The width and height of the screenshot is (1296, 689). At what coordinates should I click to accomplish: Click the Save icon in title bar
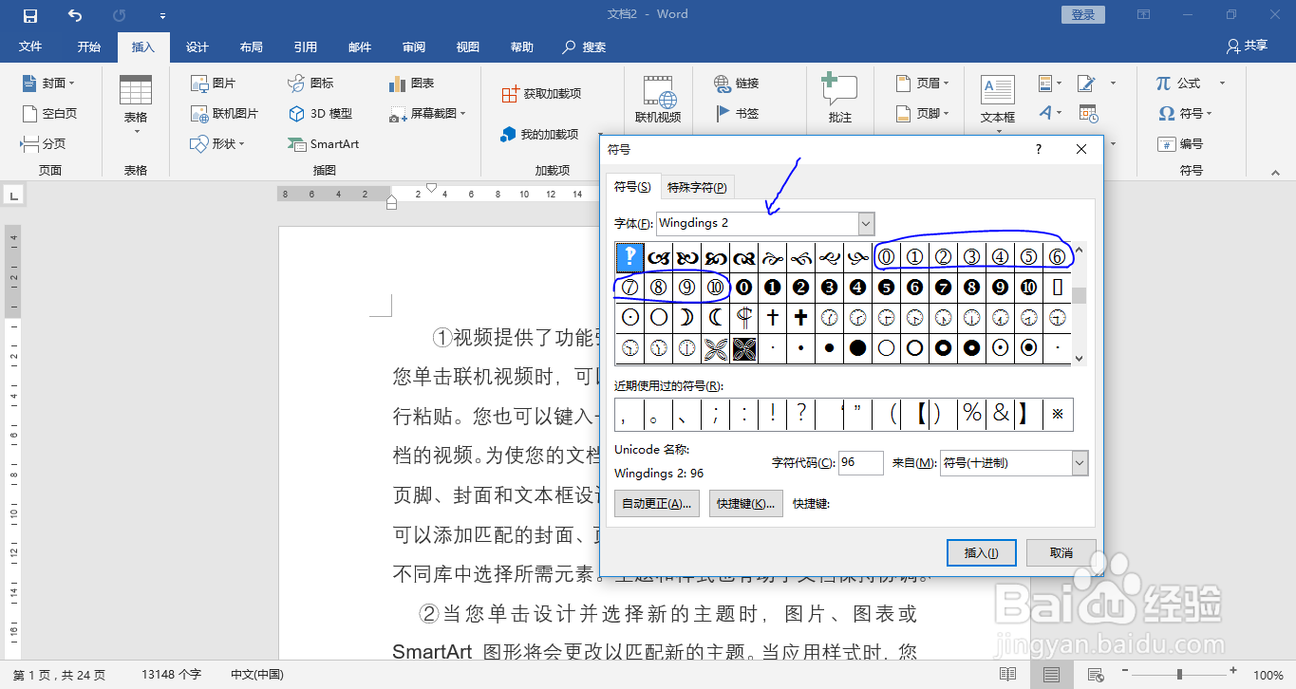point(30,15)
